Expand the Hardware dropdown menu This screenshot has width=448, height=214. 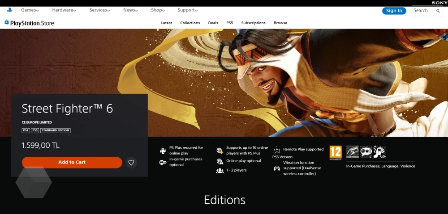tap(64, 10)
